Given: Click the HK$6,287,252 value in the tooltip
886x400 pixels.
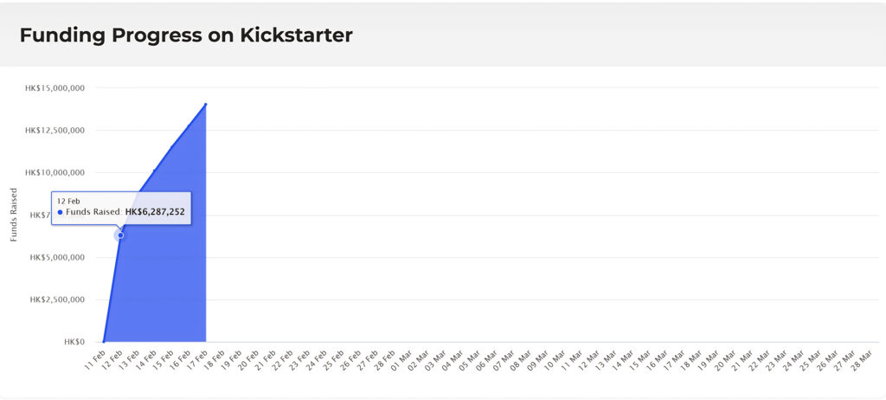Looking at the screenshot, I should coord(155,212).
